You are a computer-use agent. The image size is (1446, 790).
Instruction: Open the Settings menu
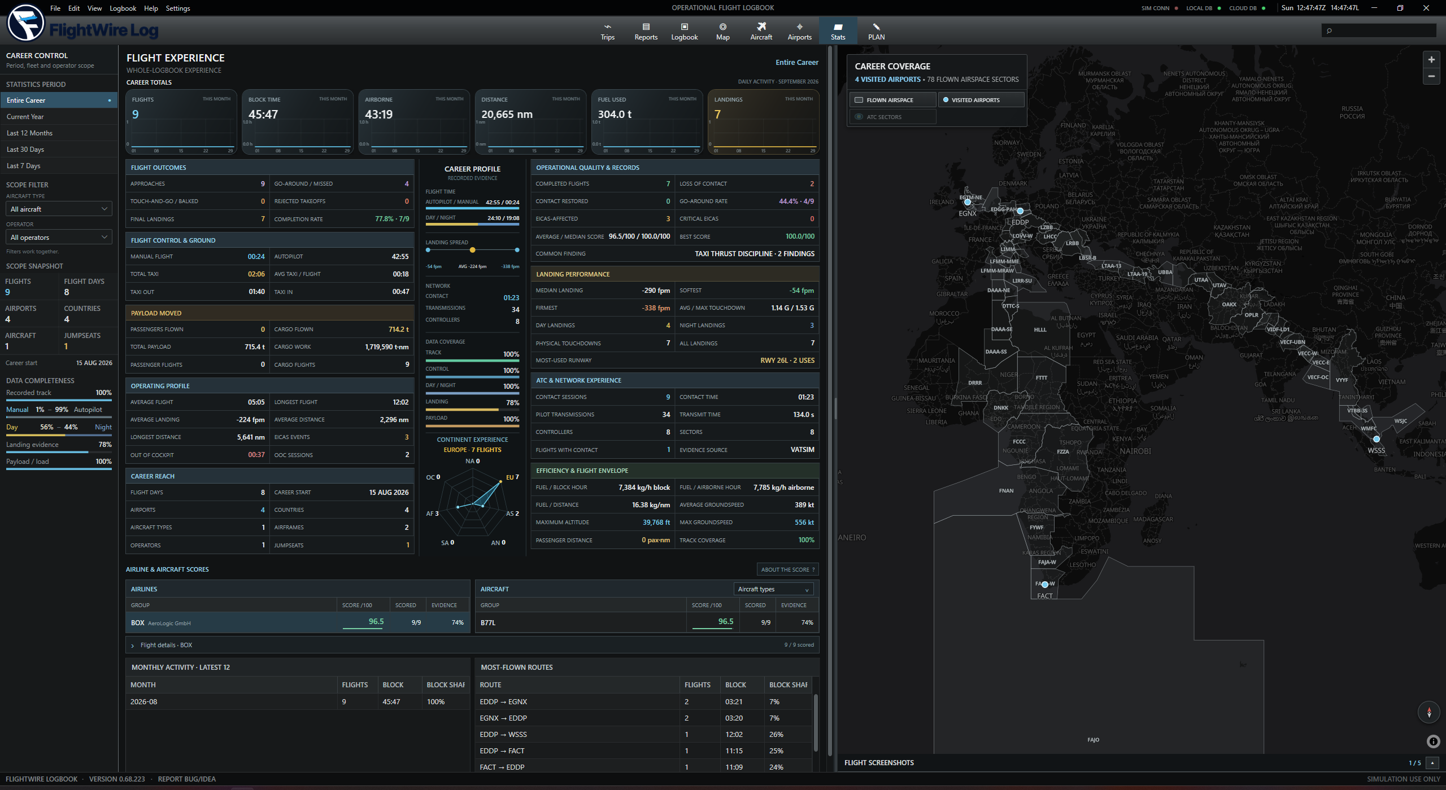click(178, 8)
